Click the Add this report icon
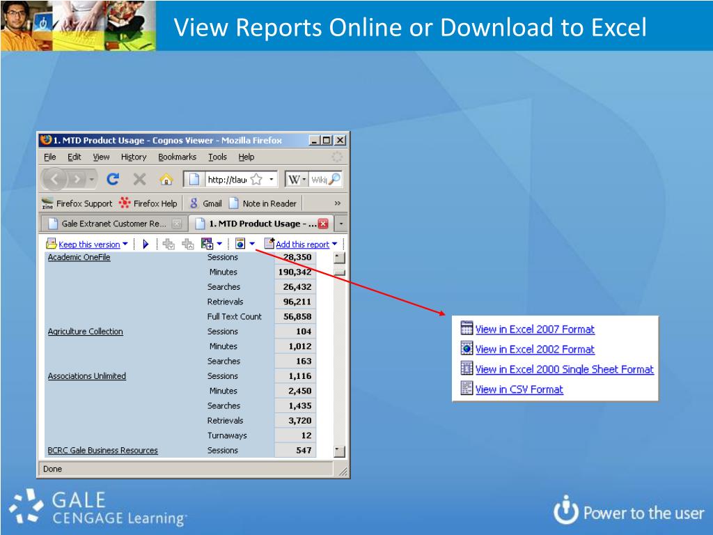This screenshot has width=713, height=535. pyautogui.click(x=269, y=243)
